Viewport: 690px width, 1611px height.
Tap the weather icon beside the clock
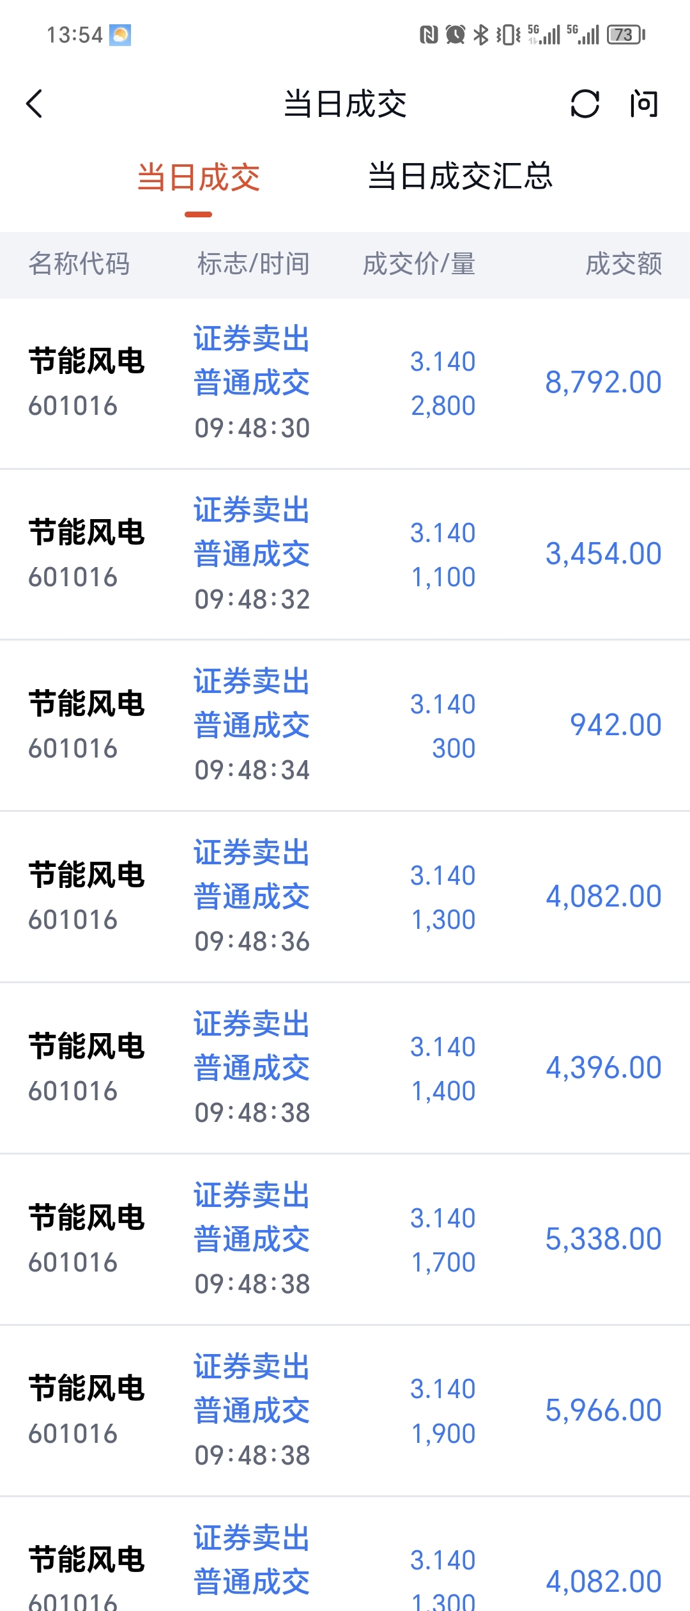[x=120, y=35]
